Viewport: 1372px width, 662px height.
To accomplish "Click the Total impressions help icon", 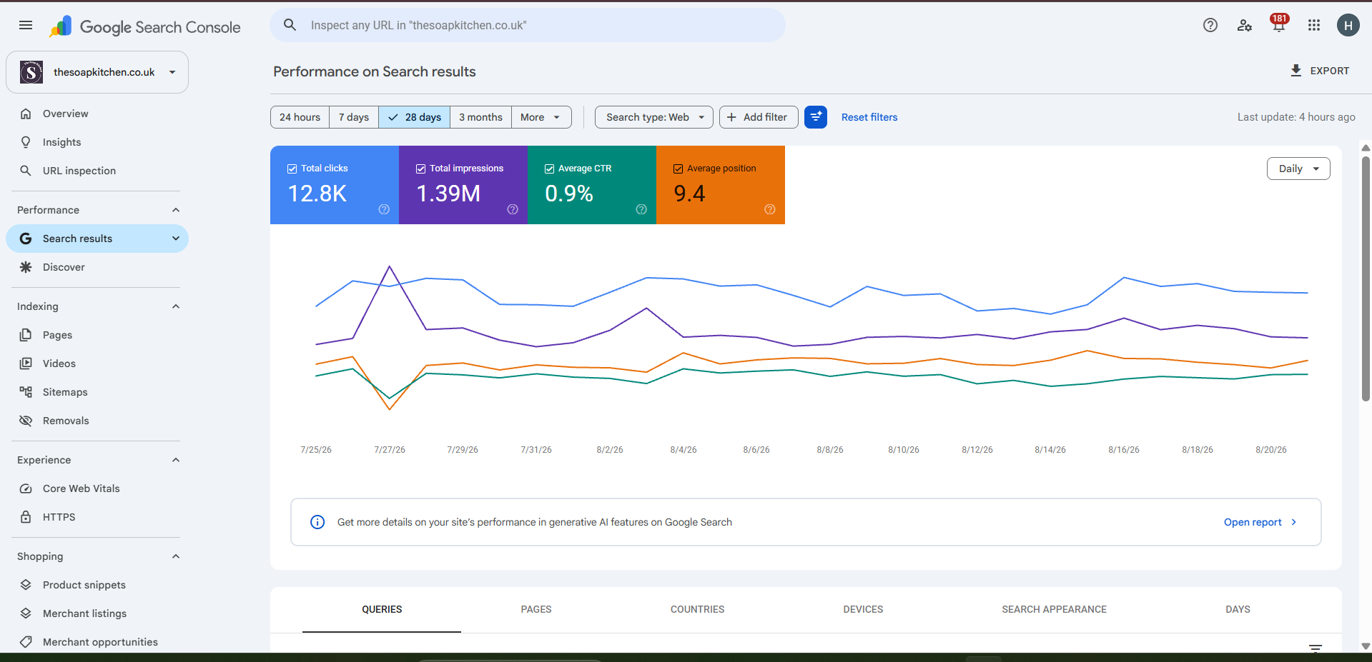I will 513,209.
